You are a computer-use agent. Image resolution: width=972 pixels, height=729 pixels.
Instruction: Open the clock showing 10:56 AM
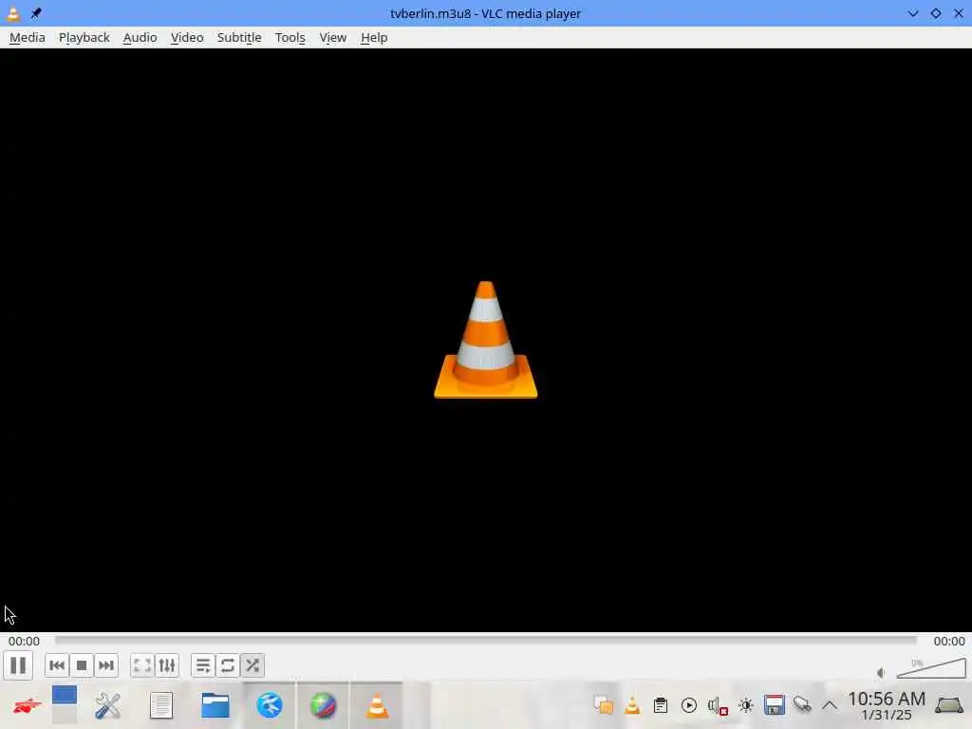tap(887, 705)
